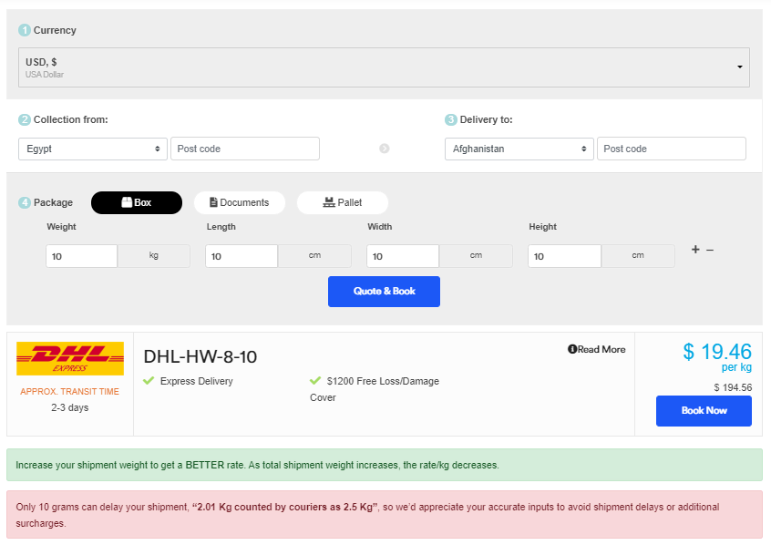Open the Afghanistan delivery country dropdown

[x=519, y=149]
